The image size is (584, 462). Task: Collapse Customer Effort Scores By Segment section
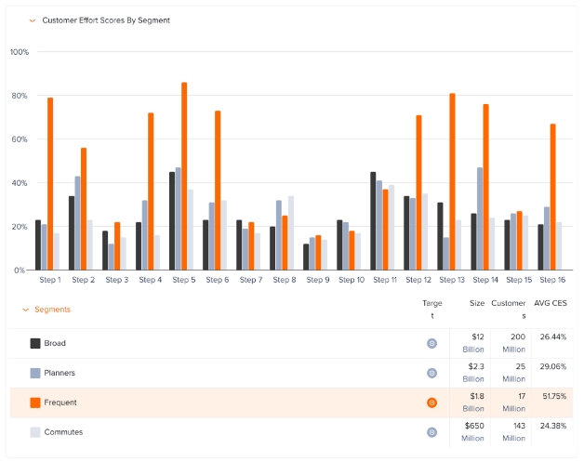click(x=33, y=20)
